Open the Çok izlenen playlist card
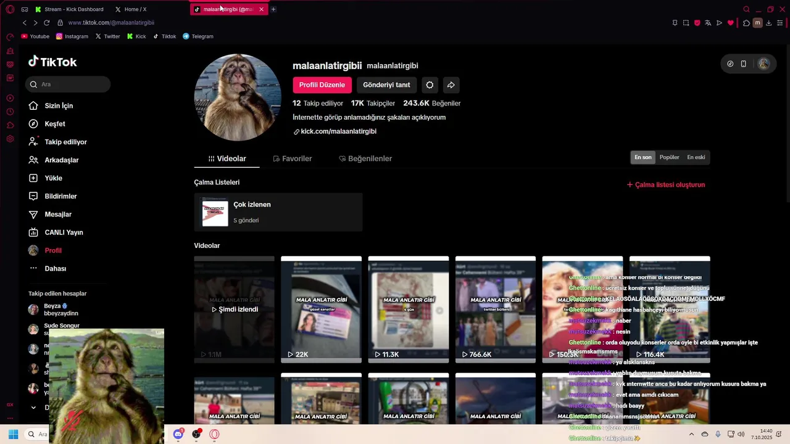The height and width of the screenshot is (444, 790). (278, 213)
